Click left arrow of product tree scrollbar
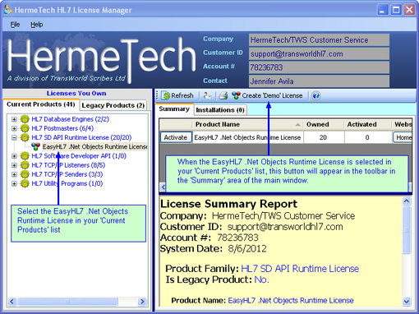This screenshot has width=419, height=314. coord(12,302)
